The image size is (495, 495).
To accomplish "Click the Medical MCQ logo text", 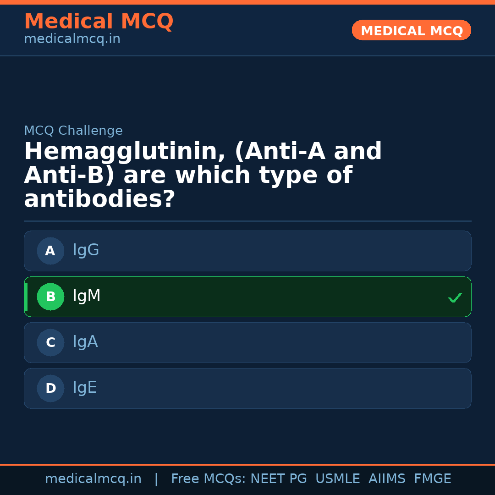I will (99, 22).
